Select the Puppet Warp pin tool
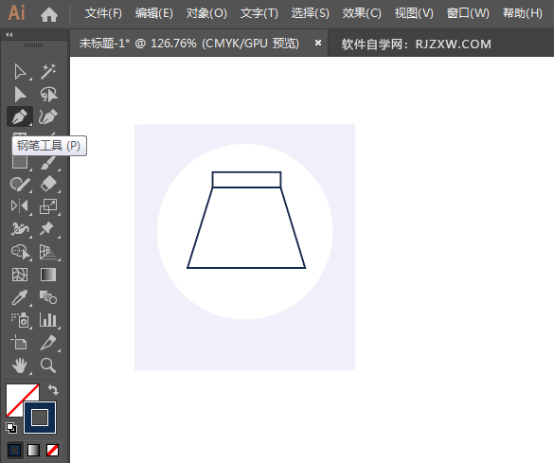The image size is (554, 463). [47, 229]
